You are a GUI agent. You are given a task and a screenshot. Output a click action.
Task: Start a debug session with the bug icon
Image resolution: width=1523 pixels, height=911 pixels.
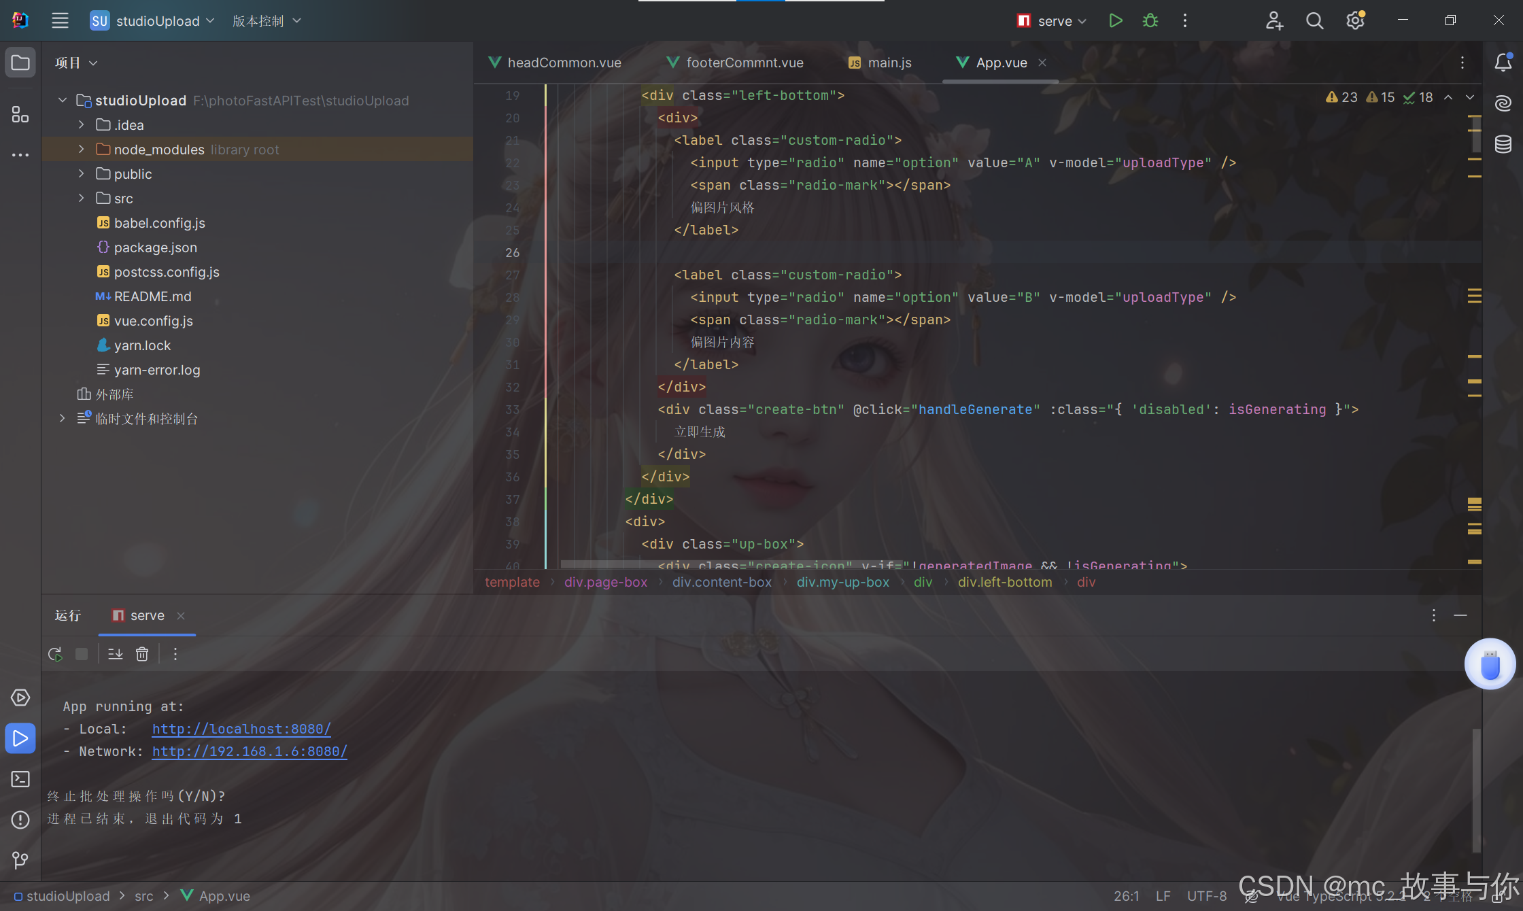[x=1150, y=20]
